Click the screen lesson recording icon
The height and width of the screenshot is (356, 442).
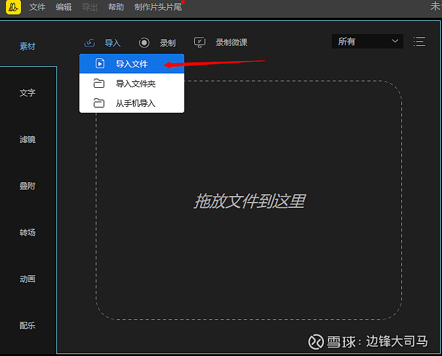(x=199, y=43)
